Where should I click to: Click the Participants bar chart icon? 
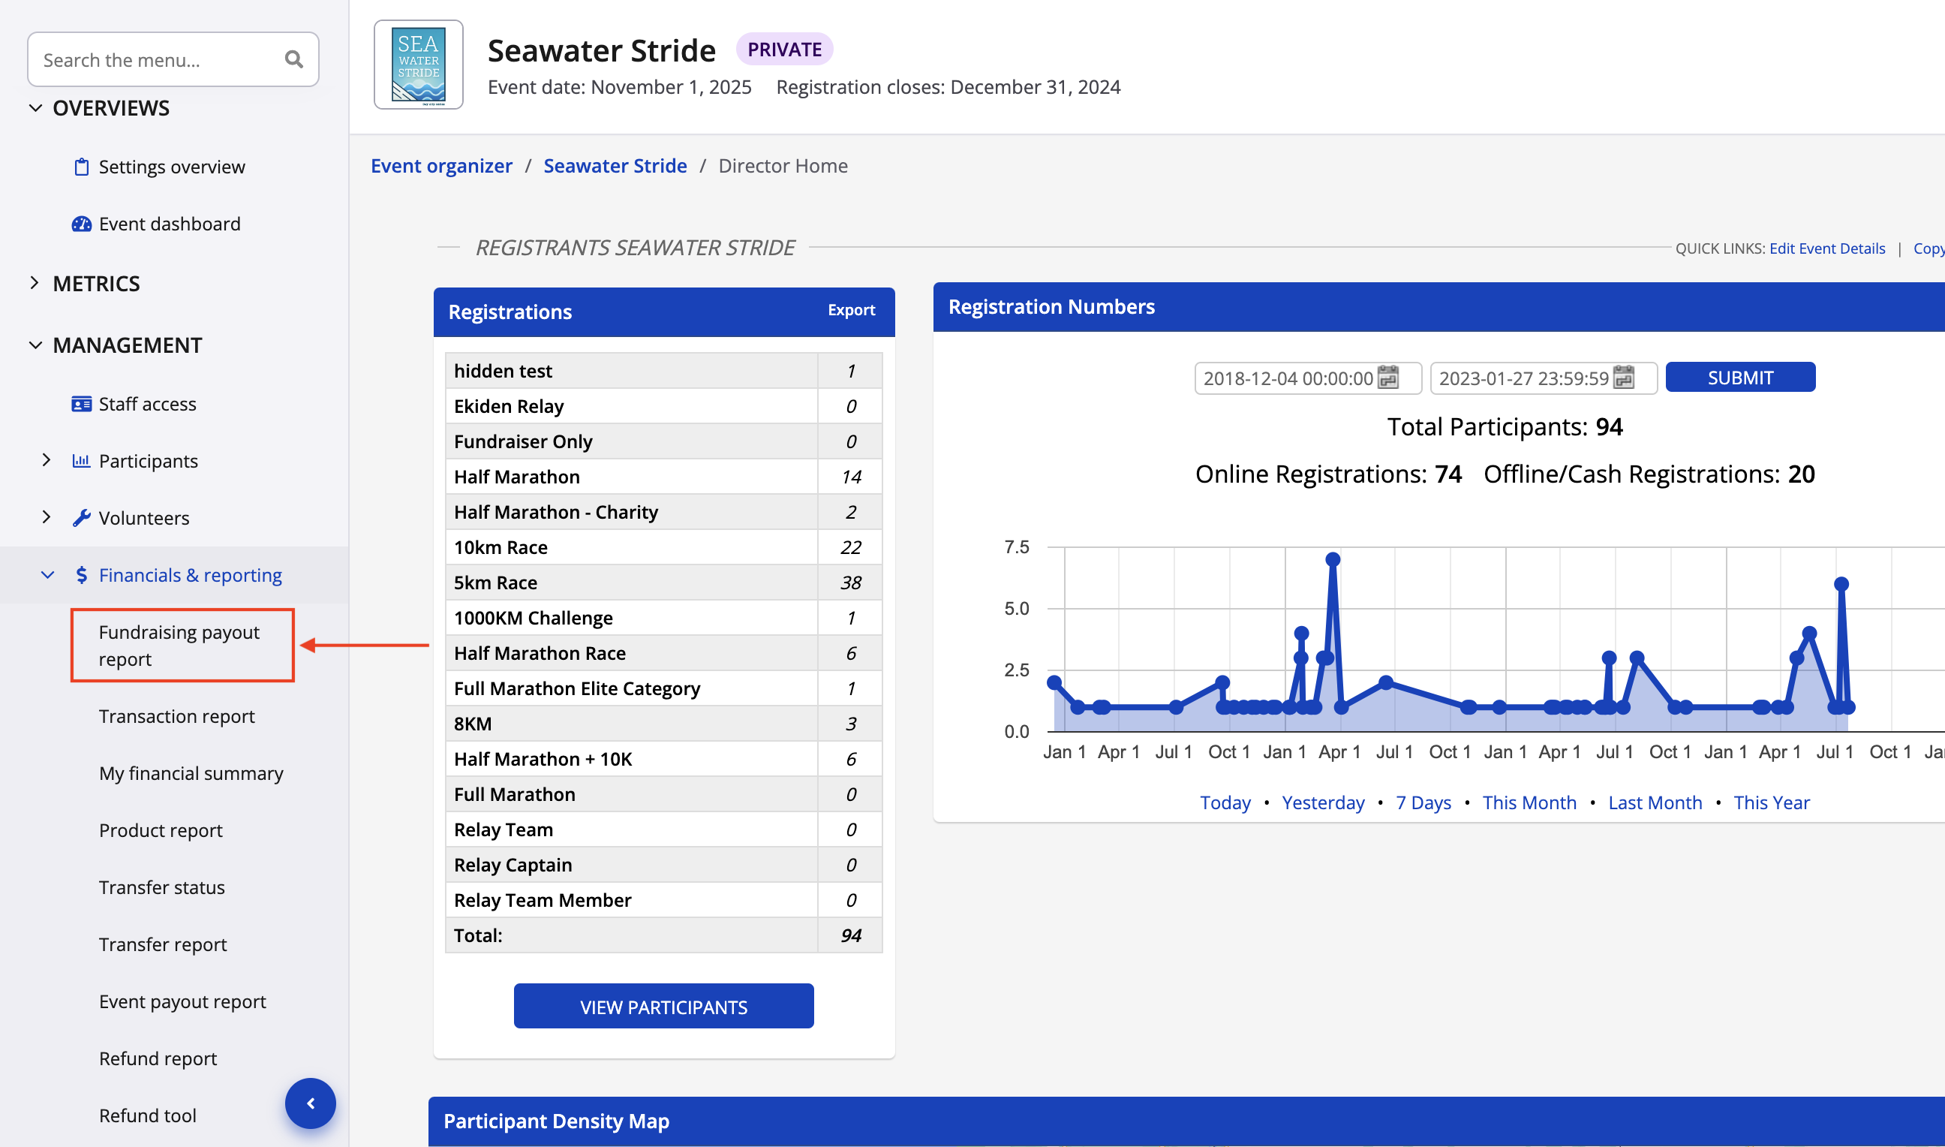pyautogui.click(x=81, y=462)
